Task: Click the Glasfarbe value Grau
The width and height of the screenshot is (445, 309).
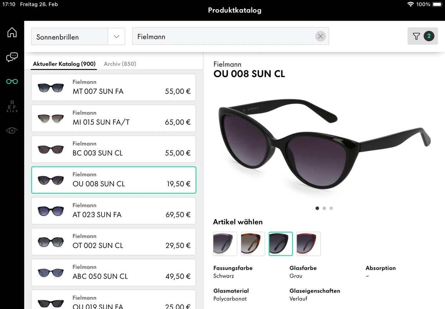Action: coord(296,276)
